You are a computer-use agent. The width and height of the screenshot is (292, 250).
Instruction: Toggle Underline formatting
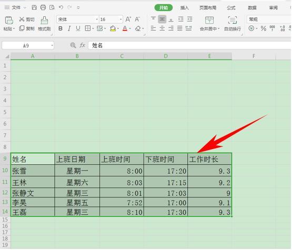pos(78,28)
